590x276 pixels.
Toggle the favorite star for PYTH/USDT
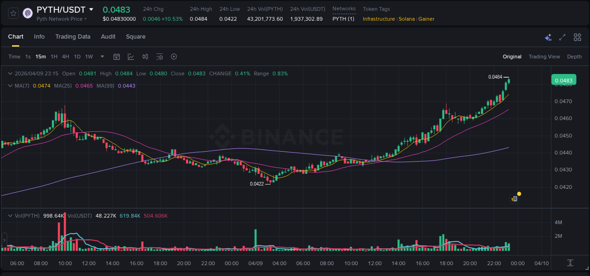click(14, 13)
